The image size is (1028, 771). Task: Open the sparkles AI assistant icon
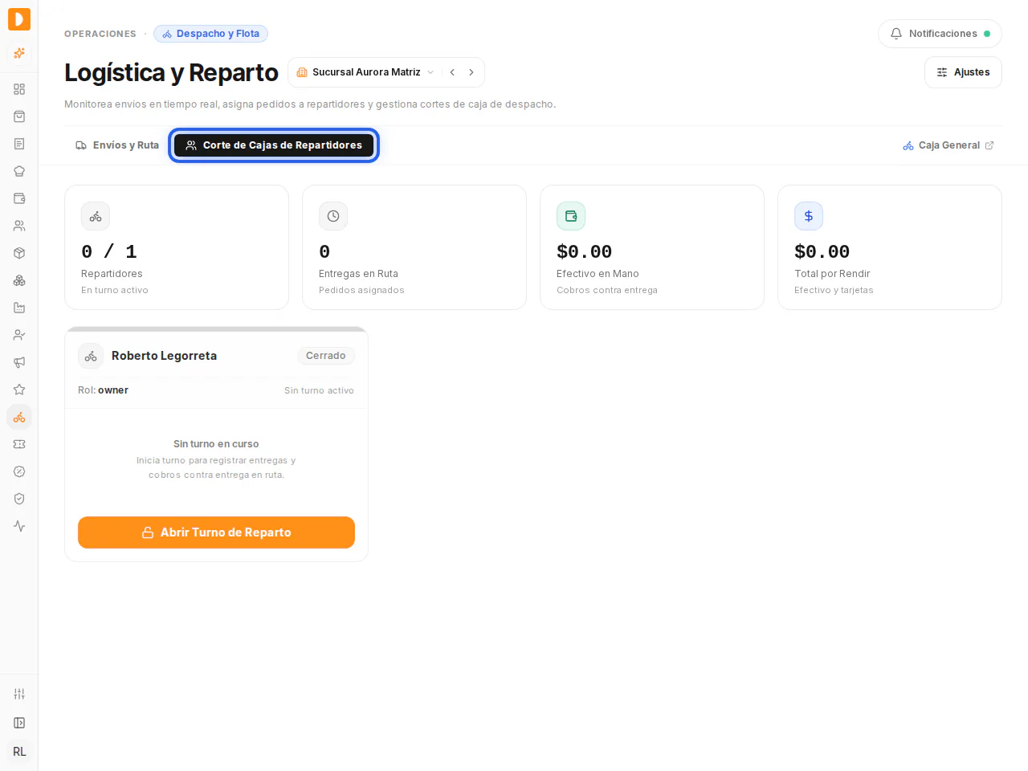click(19, 53)
